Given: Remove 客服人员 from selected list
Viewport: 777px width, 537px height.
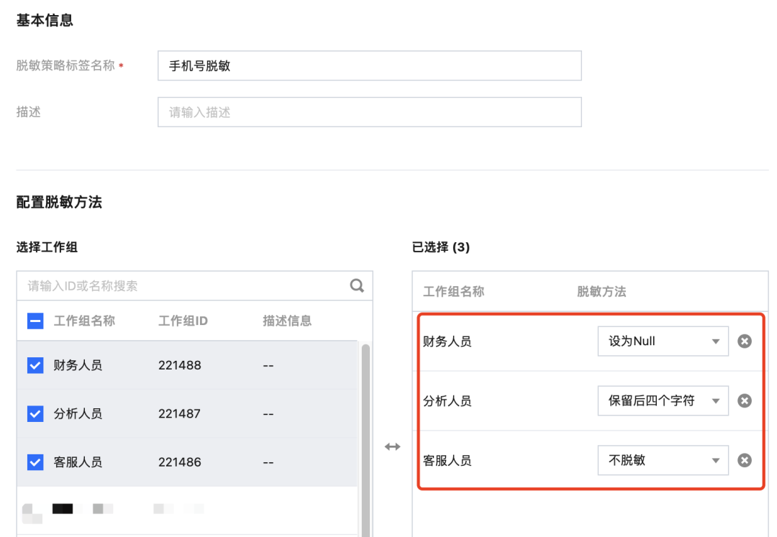Looking at the screenshot, I should pyautogui.click(x=745, y=461).
